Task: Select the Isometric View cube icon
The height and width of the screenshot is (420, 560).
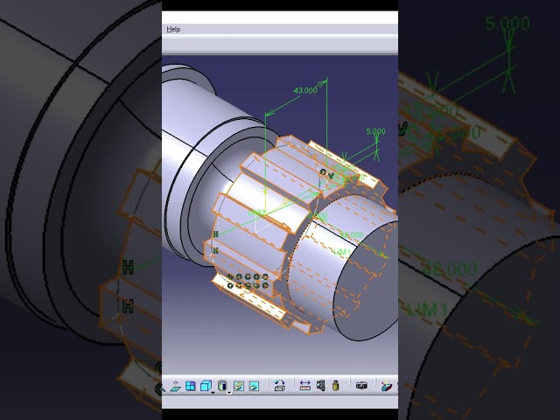Action: coord(206,386)
